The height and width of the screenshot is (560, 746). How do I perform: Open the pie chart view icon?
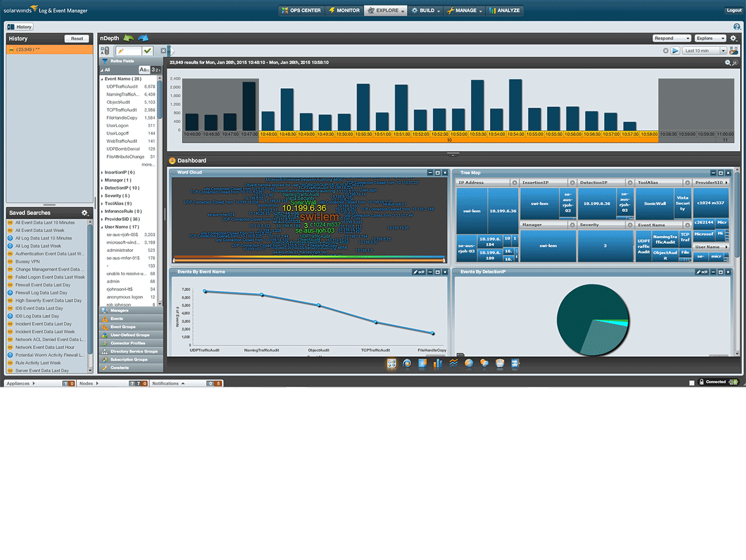point(469,363)
